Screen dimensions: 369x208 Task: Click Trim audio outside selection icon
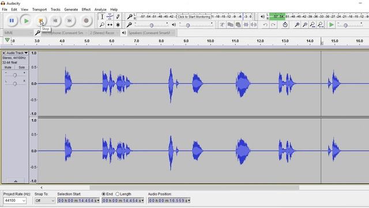click(246, 24)
